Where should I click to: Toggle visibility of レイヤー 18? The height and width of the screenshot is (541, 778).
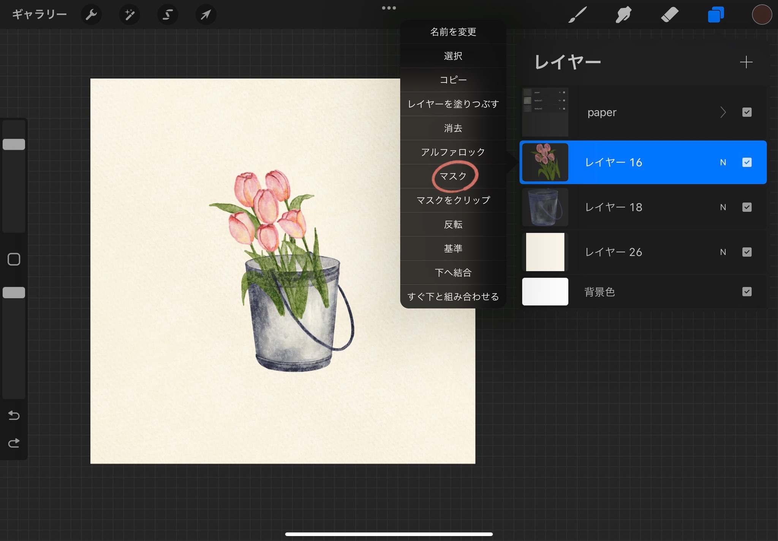tap(747, 207)
